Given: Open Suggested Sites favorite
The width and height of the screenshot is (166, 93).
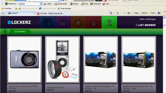Looking at the screenshot, I should (x=47, y=9).
